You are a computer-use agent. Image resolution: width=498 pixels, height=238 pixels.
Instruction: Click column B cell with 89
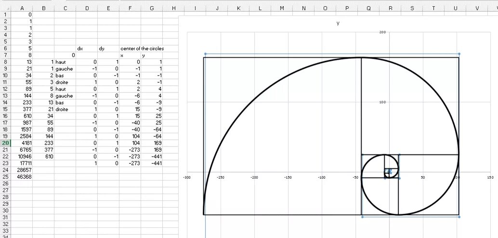tap(43, 129)
